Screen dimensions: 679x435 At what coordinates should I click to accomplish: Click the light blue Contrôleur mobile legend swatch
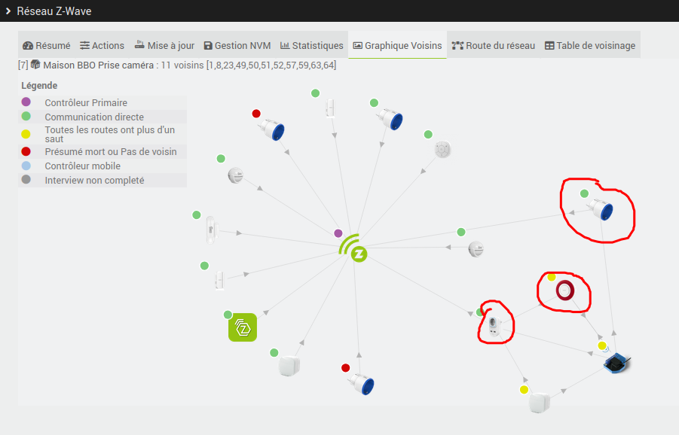(x=26, y=166)
